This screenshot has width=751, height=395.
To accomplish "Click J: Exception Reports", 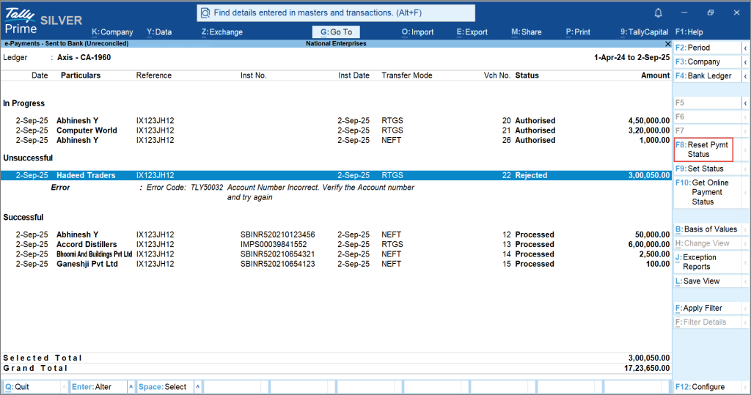I will 708,262.
